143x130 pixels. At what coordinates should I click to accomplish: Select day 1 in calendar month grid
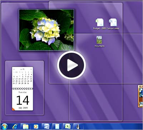tap(23, 74)
